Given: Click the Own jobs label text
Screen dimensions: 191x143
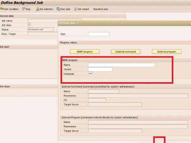Looking at the screenshot, I should [66, 9].
